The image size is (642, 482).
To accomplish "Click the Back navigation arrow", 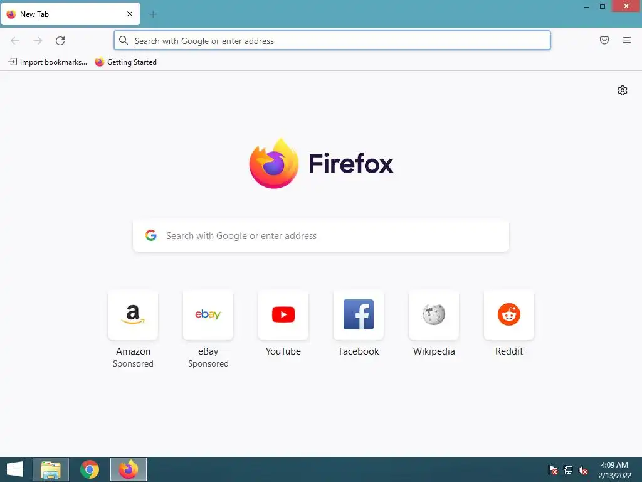I will [x=15, y=41].
